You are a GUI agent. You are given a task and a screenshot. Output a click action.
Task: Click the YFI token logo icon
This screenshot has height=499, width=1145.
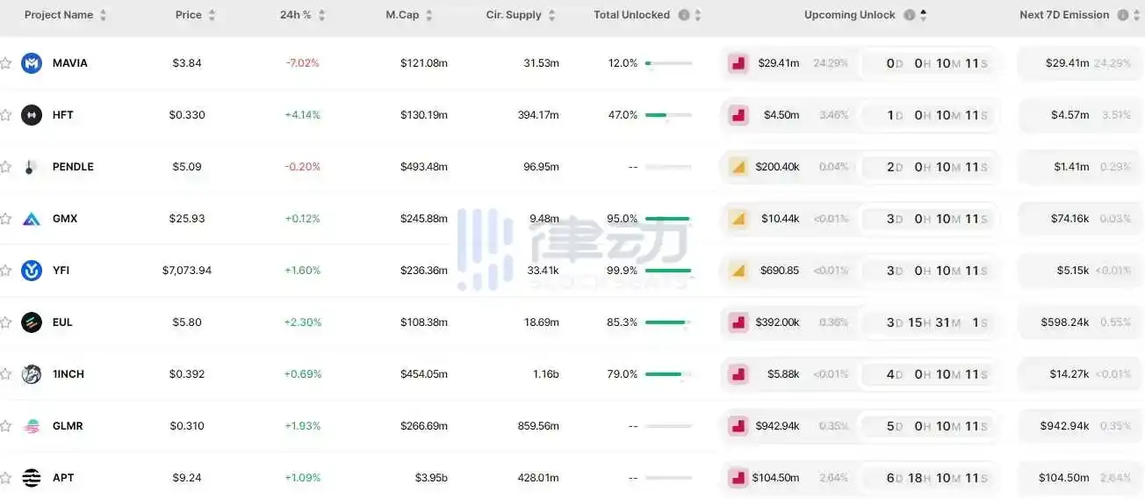32,271
